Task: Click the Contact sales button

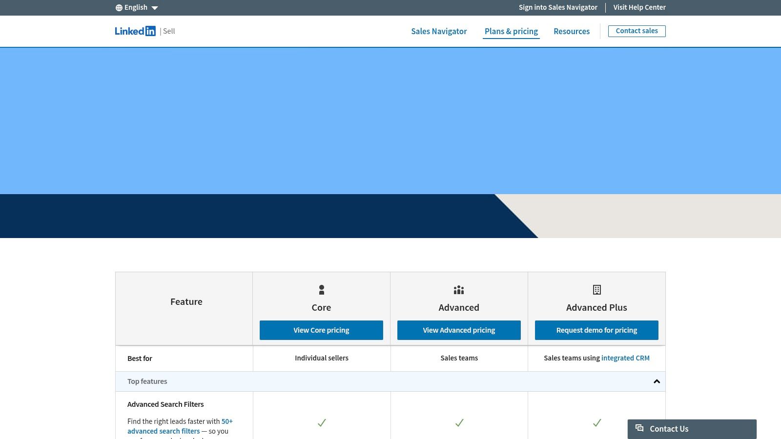Action: pyautogui.click(x=637, y=30)
